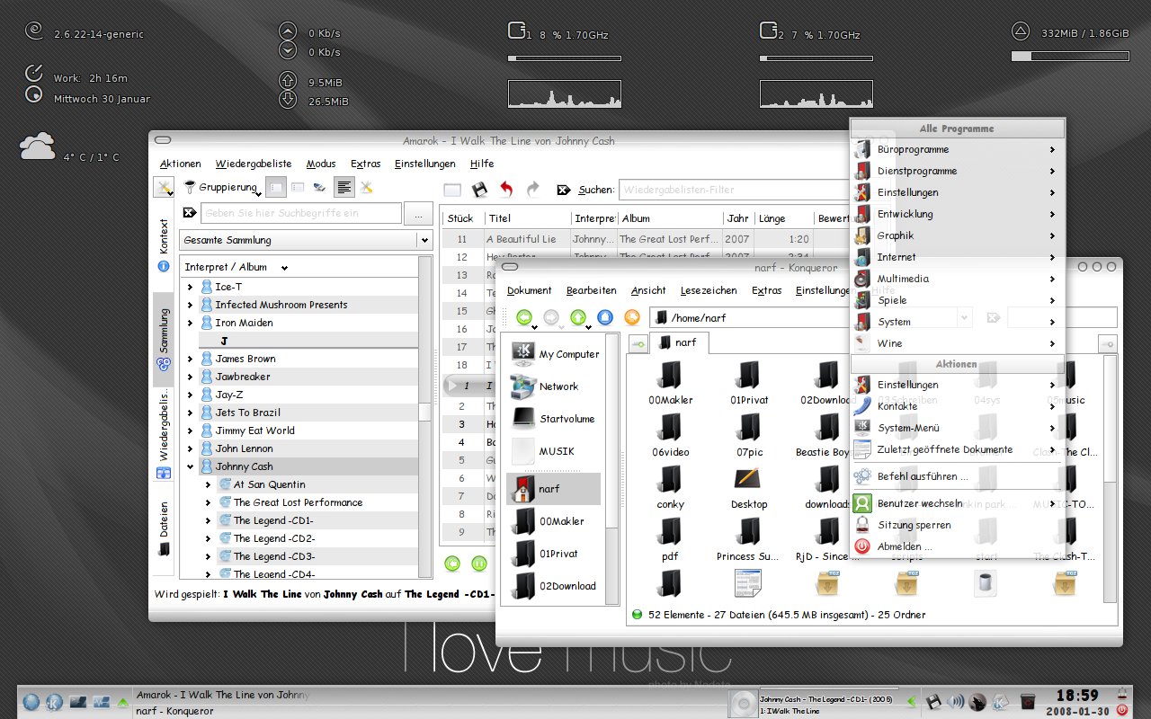
Task: Click Amarok collection tree vertical scrollbar
Action: (425, 418)
